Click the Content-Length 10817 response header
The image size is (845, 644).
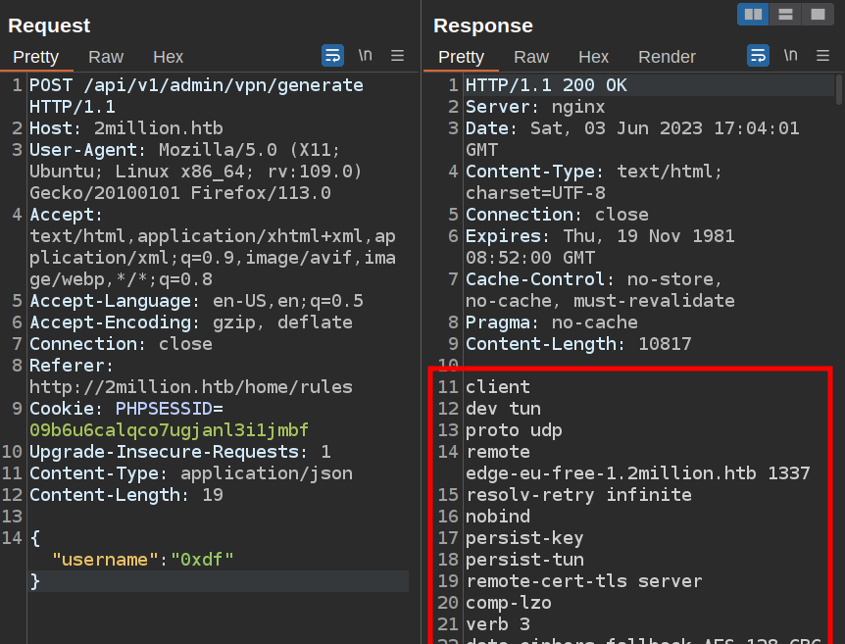click(578, 344)
